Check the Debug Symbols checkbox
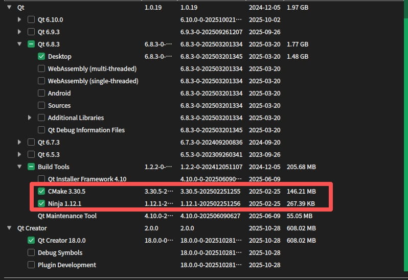This screenshot has width=408, height=280. point(31,252)
